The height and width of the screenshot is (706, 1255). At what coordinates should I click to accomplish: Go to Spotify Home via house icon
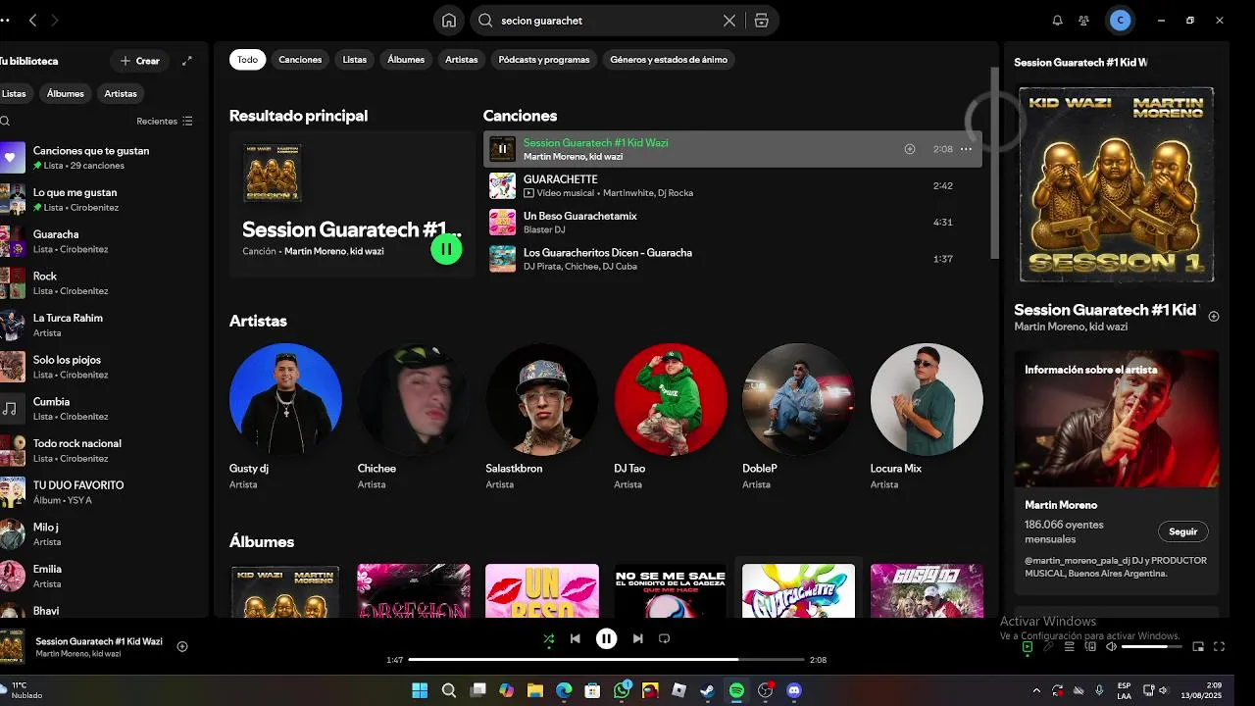(449, 20)
